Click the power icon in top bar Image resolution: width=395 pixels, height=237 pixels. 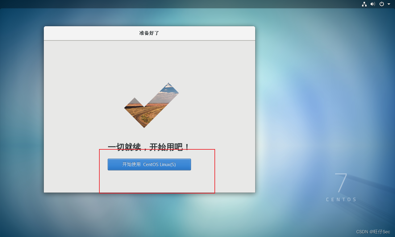[x=382, y=4]
